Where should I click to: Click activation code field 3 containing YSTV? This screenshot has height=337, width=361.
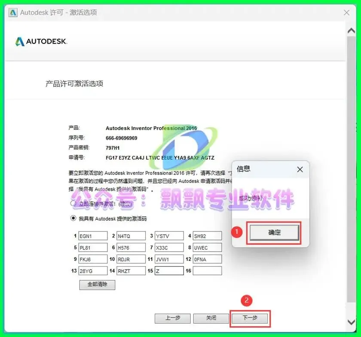click(x=169, y=236)
